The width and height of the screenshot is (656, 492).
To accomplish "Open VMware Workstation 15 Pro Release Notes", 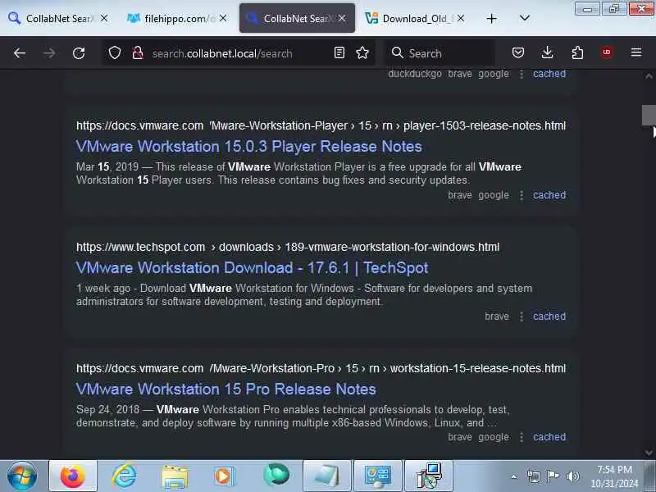I will pyautogui.click(x=226, y=389).
